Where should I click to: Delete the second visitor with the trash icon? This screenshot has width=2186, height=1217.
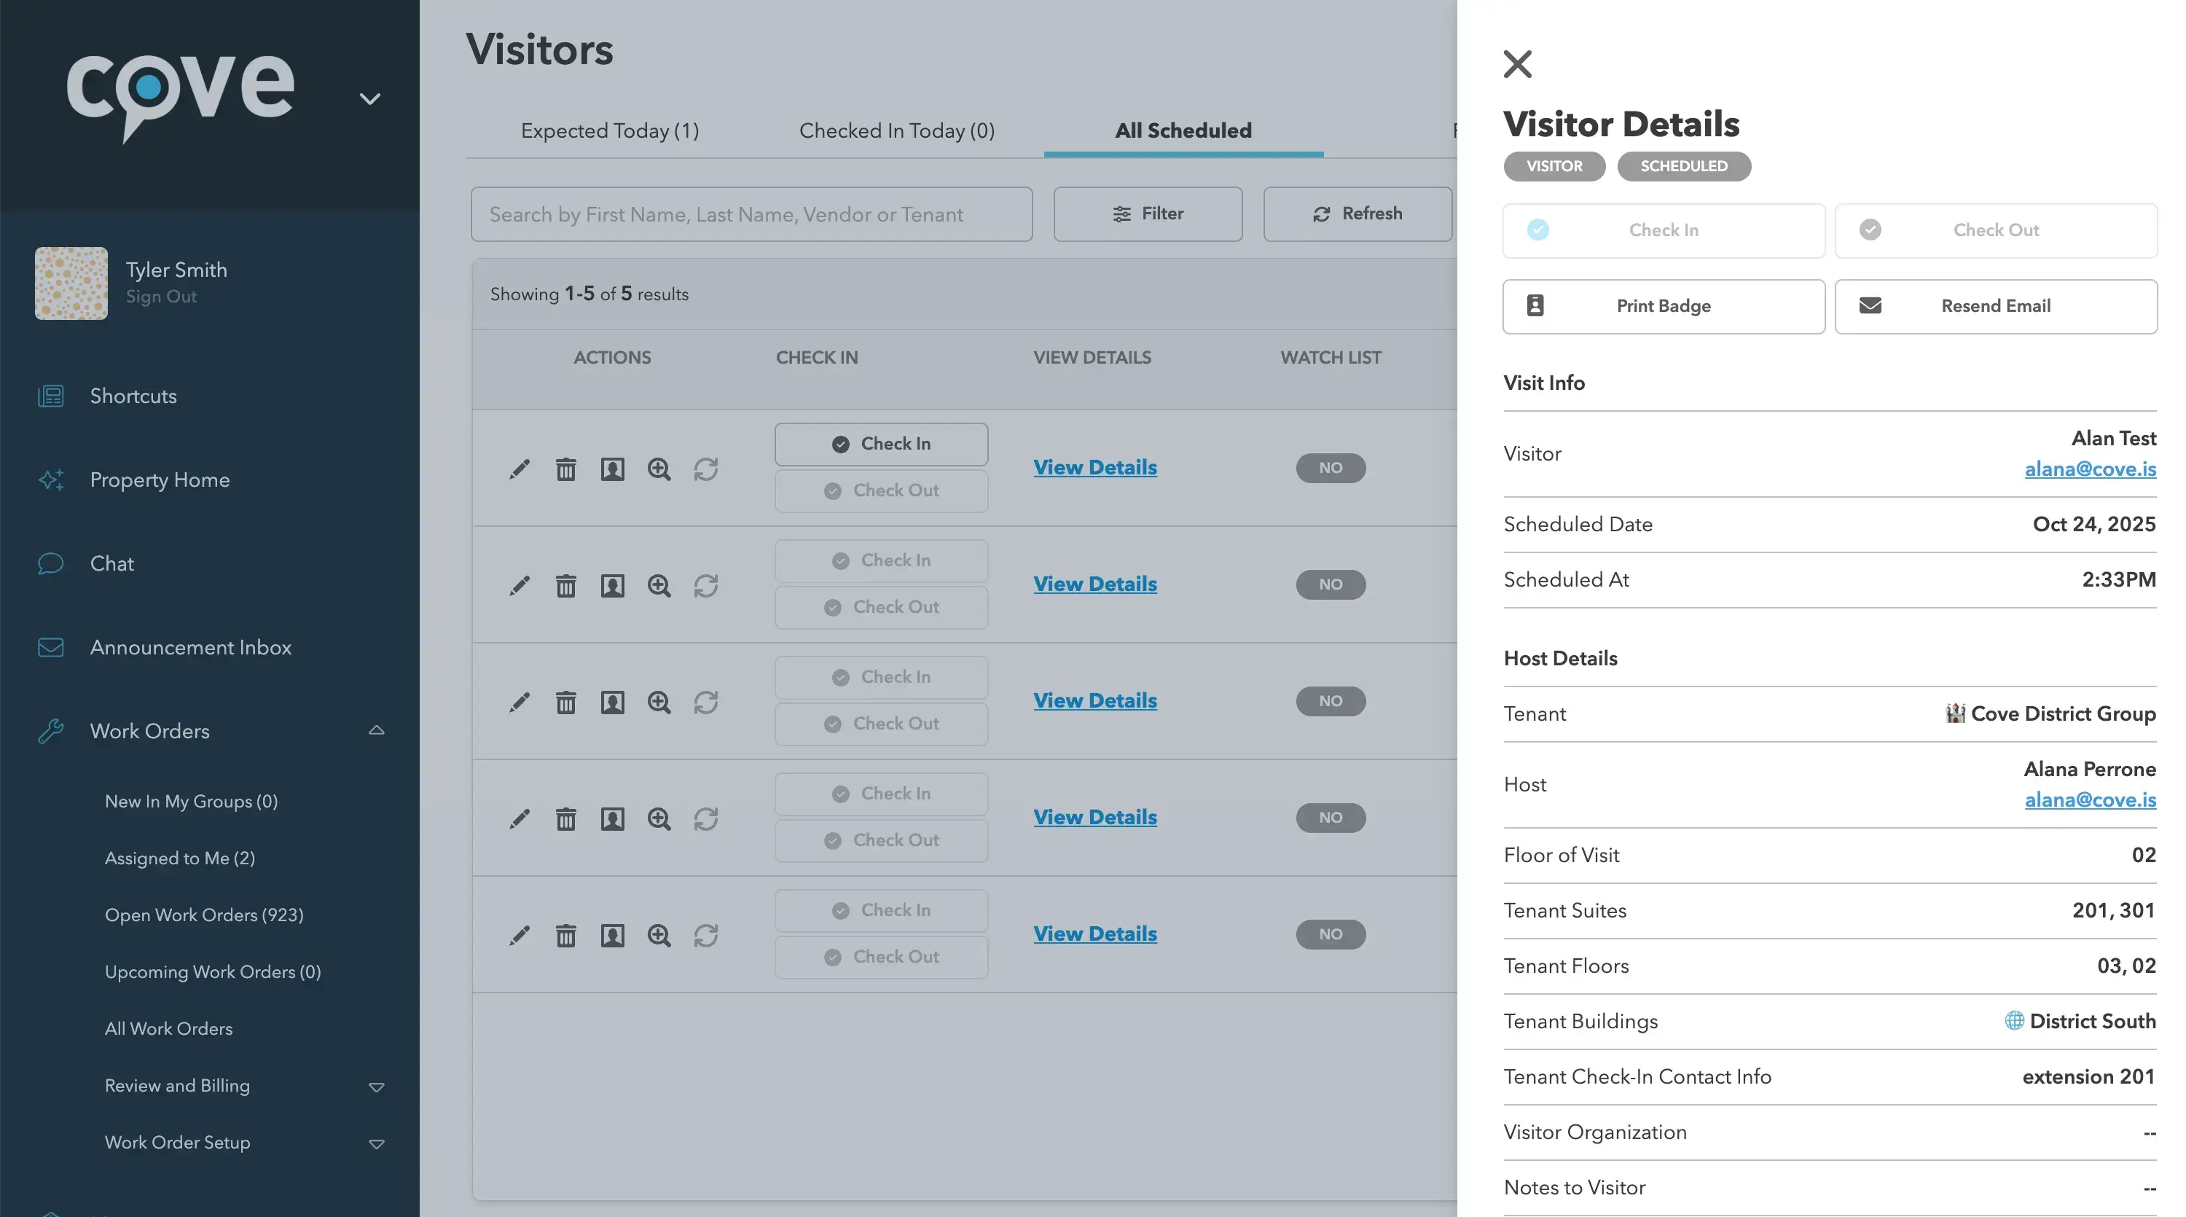[566, 584]
